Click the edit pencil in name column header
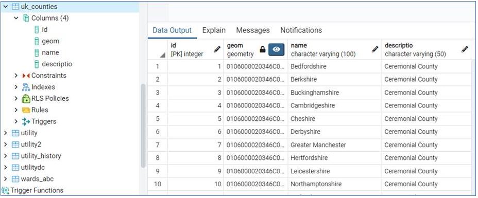478x198 pixels. coord(375,49)
